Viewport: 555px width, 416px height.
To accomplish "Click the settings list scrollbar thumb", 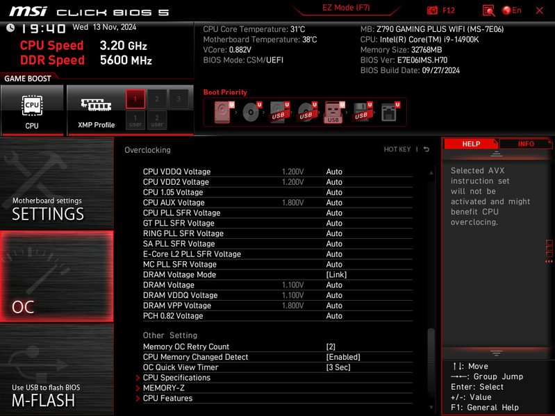I will point(431,360).
